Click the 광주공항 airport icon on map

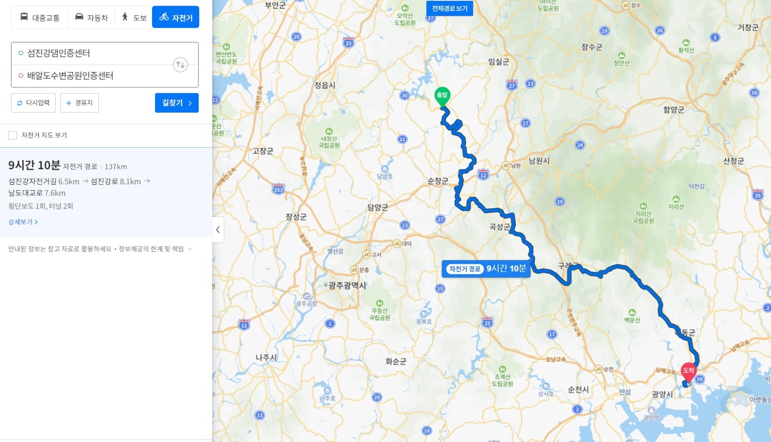pos(307,296)
